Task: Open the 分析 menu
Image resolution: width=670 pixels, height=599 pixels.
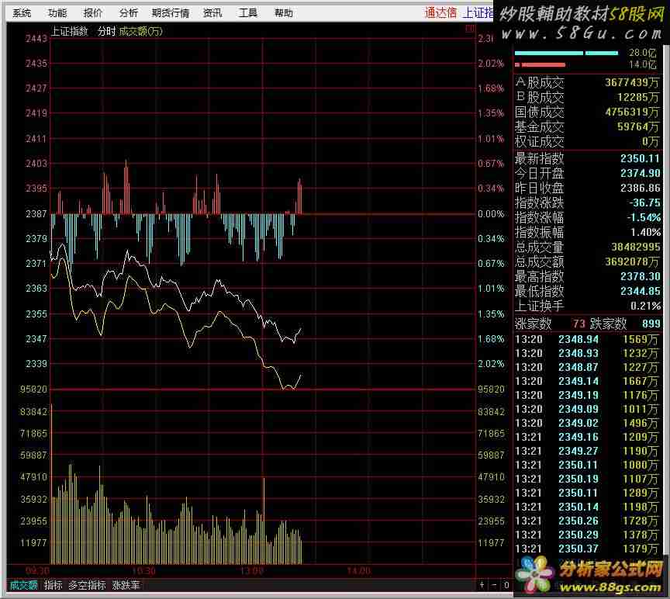Action: 128,13
